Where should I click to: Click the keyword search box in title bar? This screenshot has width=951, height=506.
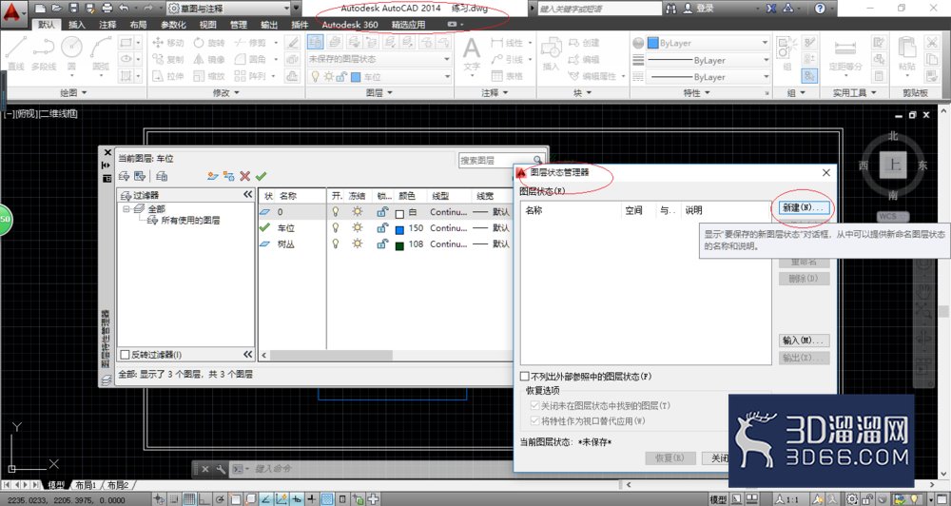(x=599, y=9)
